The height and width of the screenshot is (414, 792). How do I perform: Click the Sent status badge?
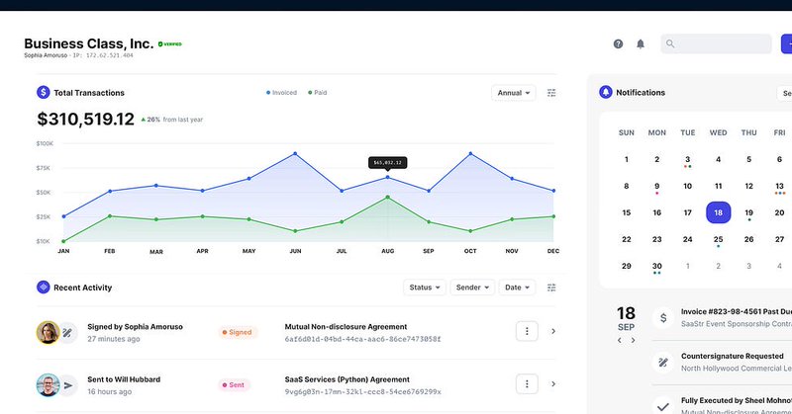[x=234, y=384]
